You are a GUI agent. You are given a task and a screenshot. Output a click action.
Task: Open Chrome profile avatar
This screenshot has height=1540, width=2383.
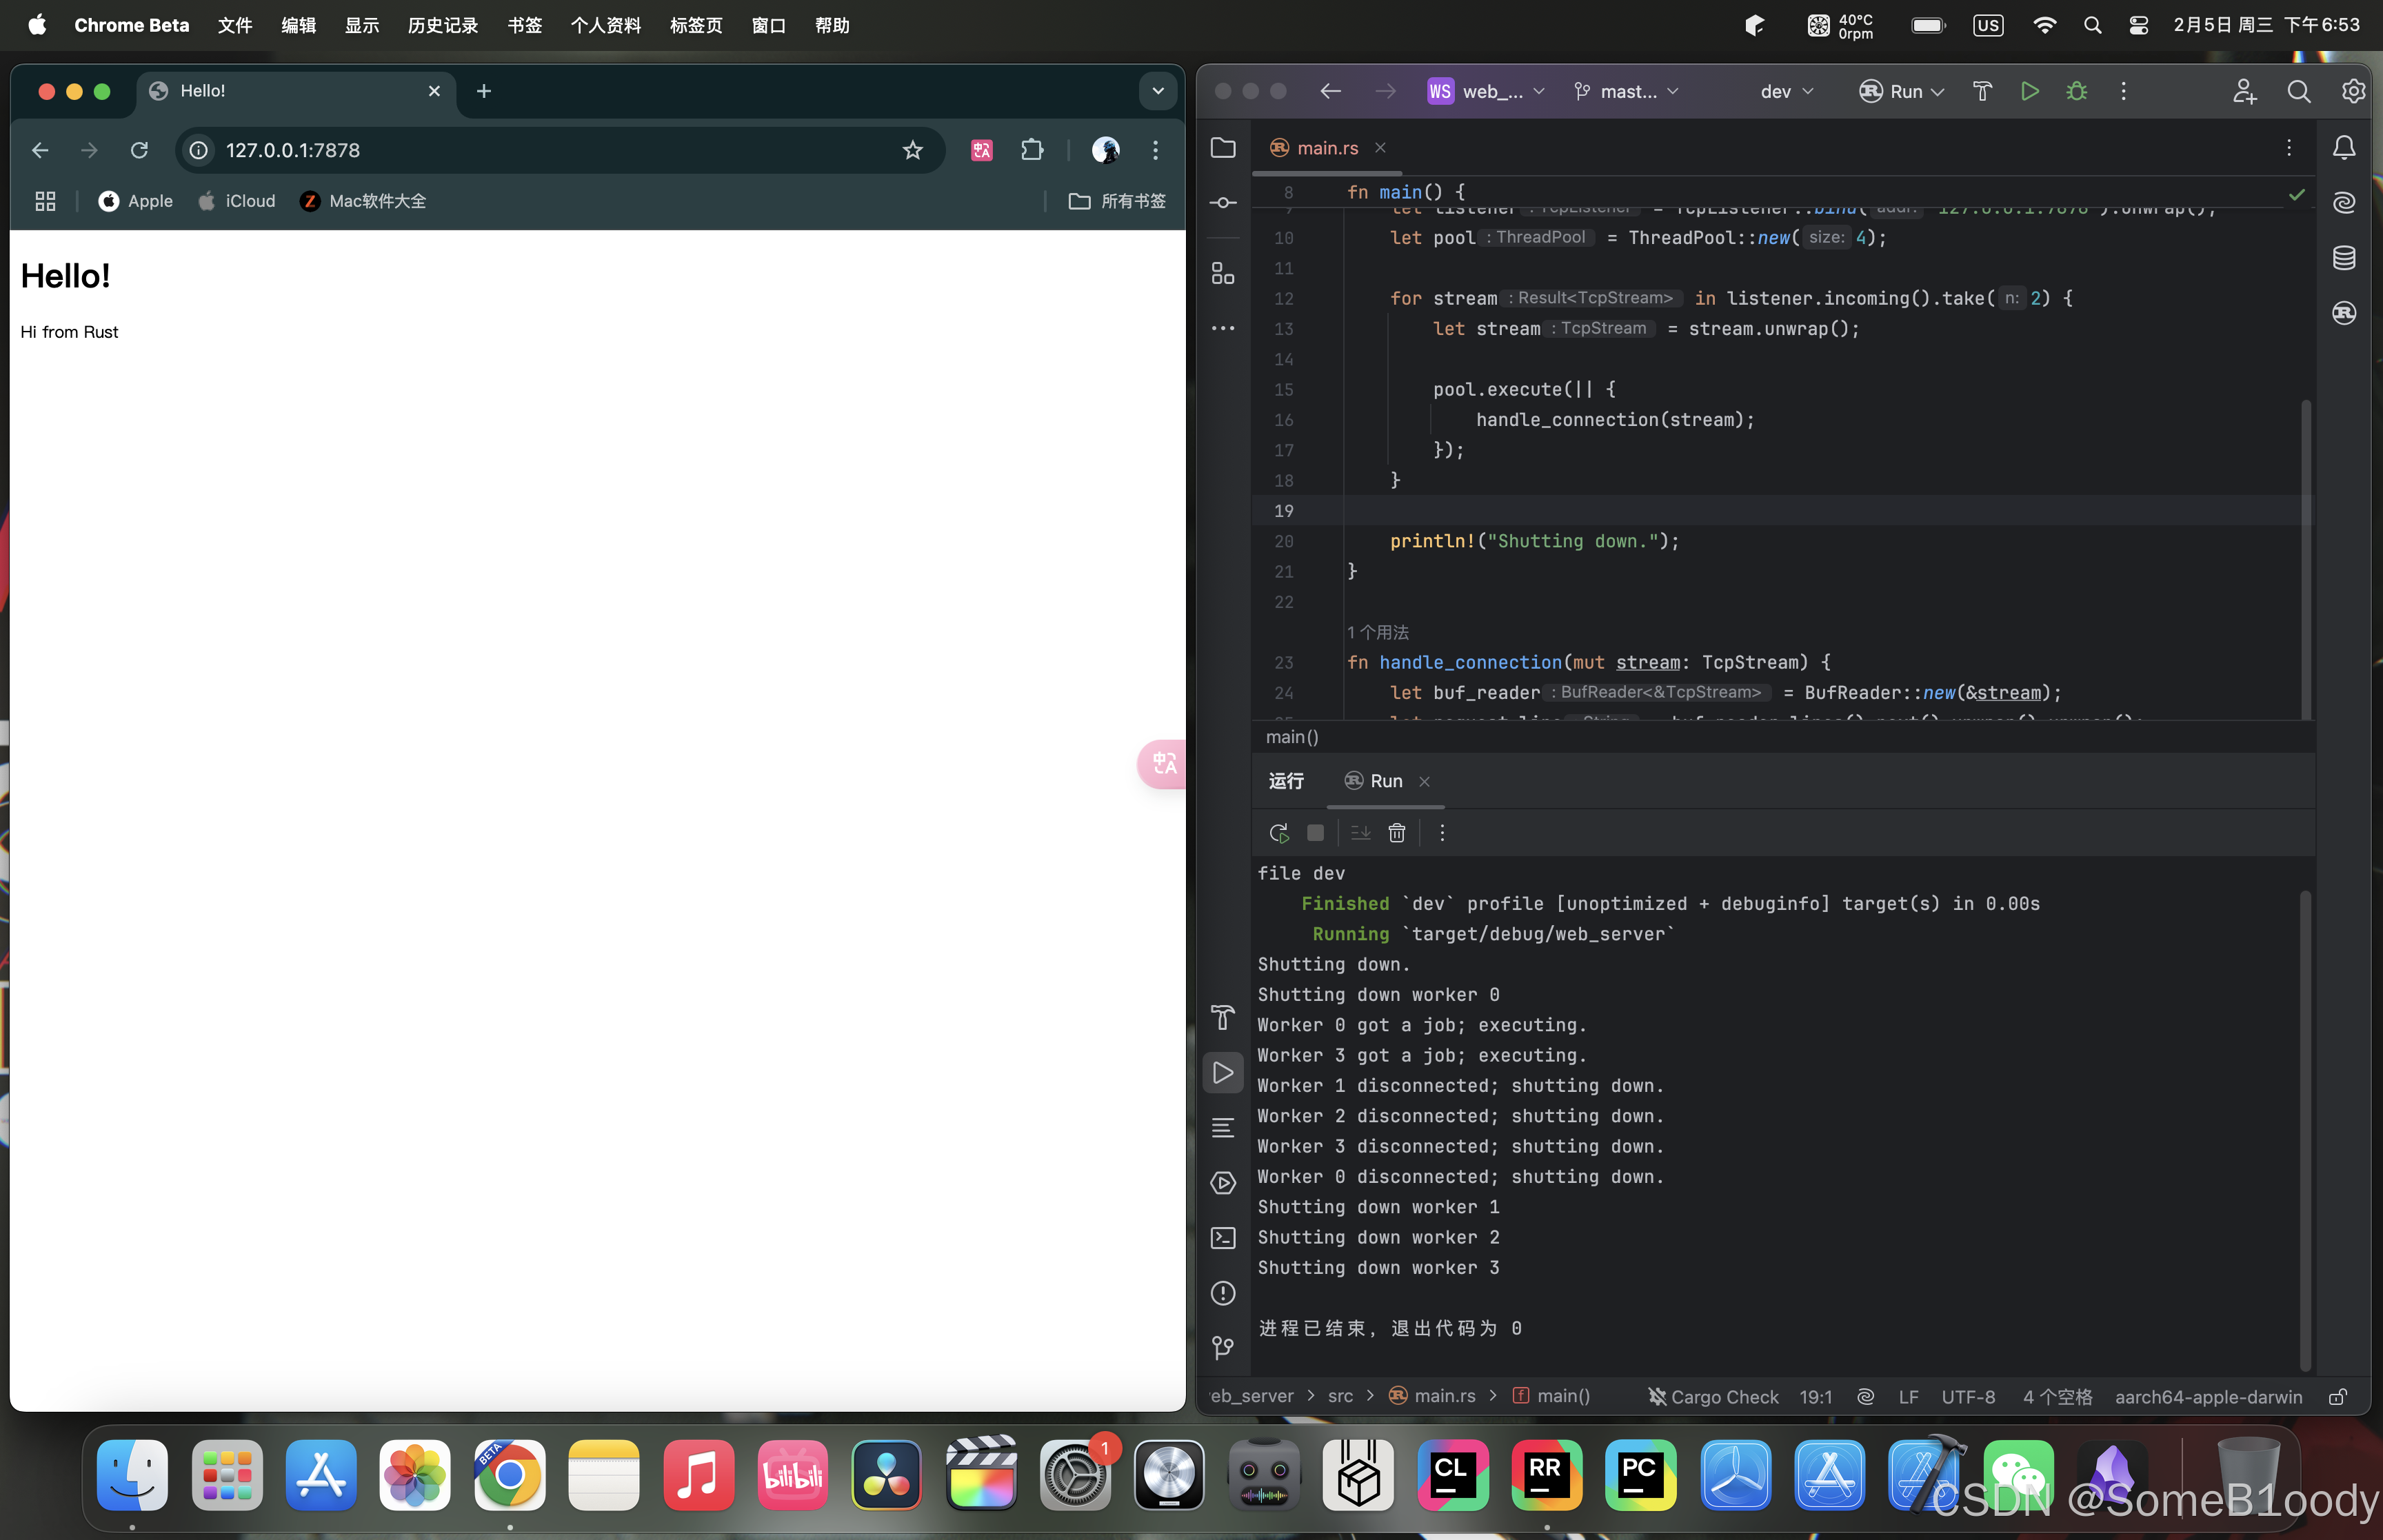tap(1105, 150)
